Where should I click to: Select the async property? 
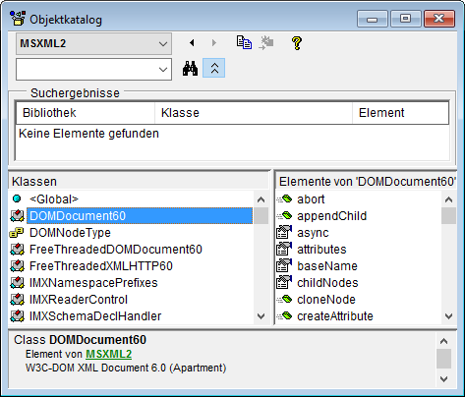pos(313,233)
